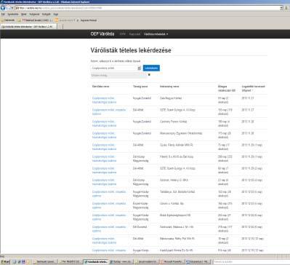The width and height of the screenshot is (290, 265).
Task: Click the Uzsoki u. Kórház, Bp. cell
Action: tap(172, 203)
